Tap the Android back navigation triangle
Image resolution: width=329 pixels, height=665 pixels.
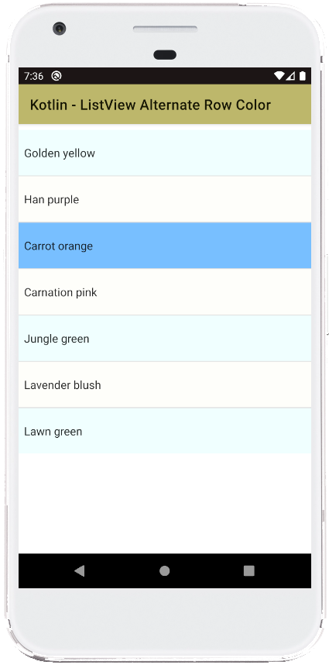pos(79,571)
